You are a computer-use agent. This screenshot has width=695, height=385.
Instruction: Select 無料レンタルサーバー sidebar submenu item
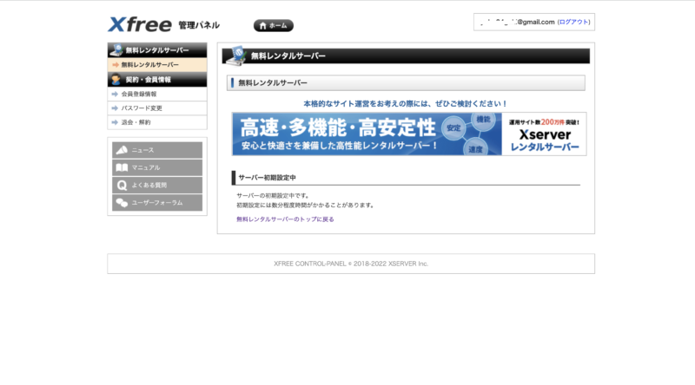point(157,65)
